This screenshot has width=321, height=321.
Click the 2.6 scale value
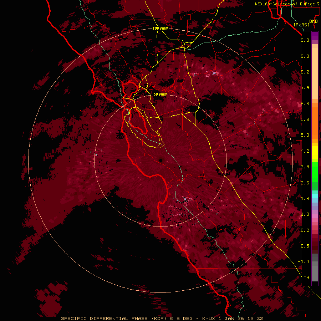305,183
